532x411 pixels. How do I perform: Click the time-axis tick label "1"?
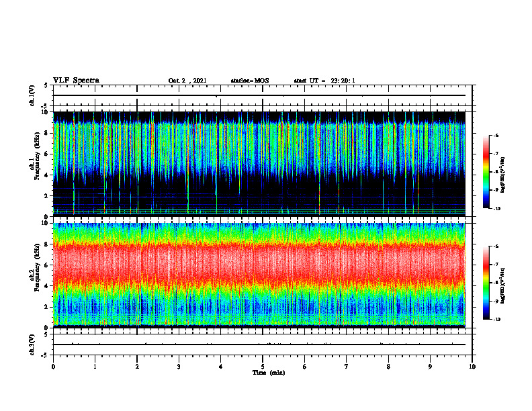[x=95, y=367]
